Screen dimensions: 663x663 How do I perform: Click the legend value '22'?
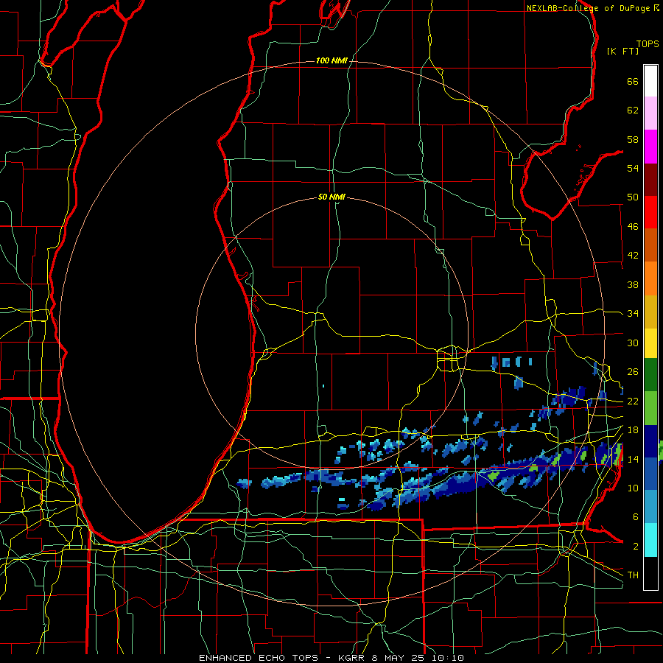633,401
